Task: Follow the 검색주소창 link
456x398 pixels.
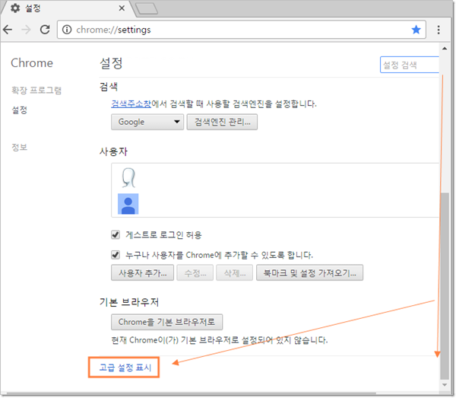Action: click(x=131, y=103)
